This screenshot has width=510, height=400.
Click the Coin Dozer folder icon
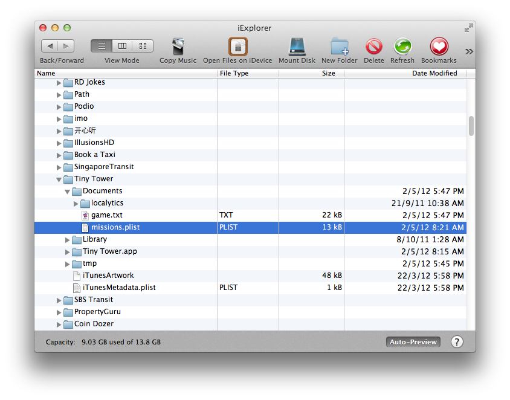coord(68,324)
